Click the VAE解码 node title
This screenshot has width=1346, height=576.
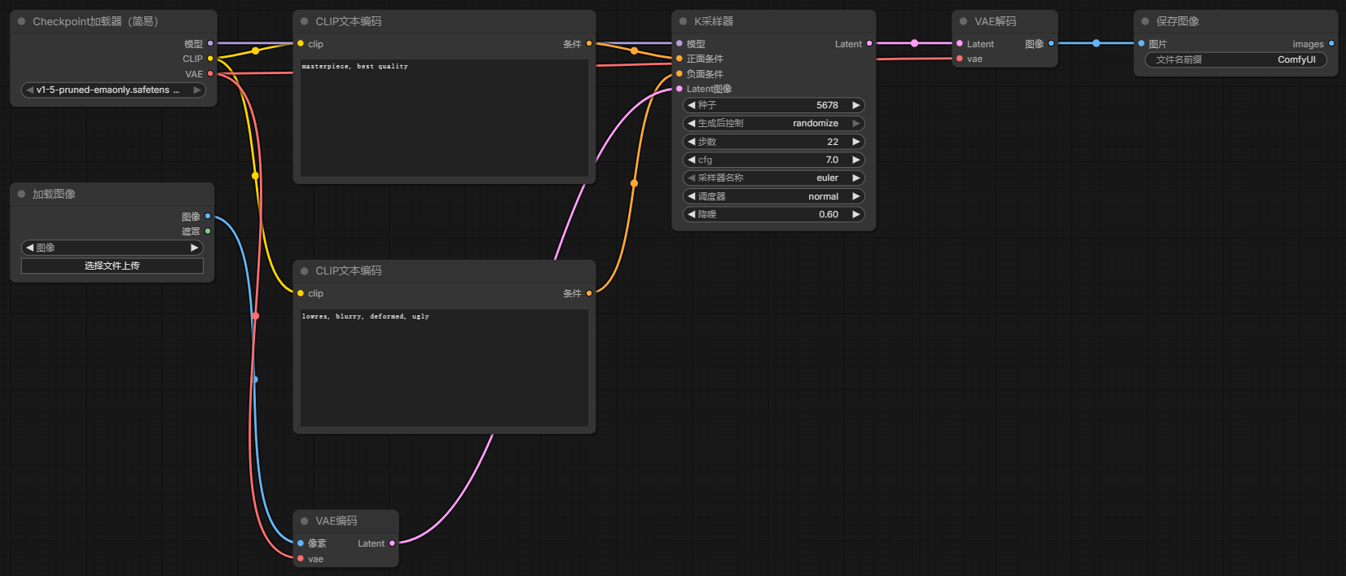point(995,21)
